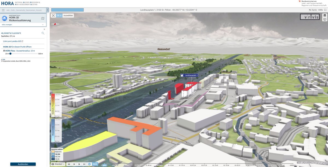Click the HORA logo in header
The image size is (328, 167).
click(x=7, y=3)
